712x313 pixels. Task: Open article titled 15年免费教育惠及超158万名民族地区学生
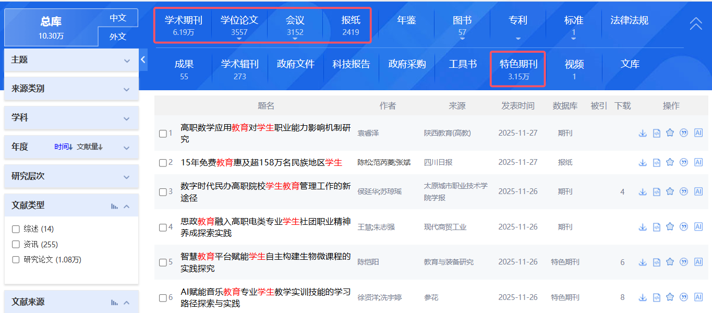tap(261, 162)
